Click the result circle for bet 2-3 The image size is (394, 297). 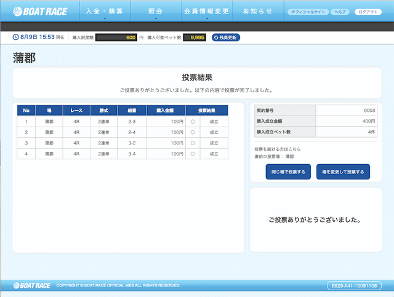pyautogui.click(x=193, y=122)
